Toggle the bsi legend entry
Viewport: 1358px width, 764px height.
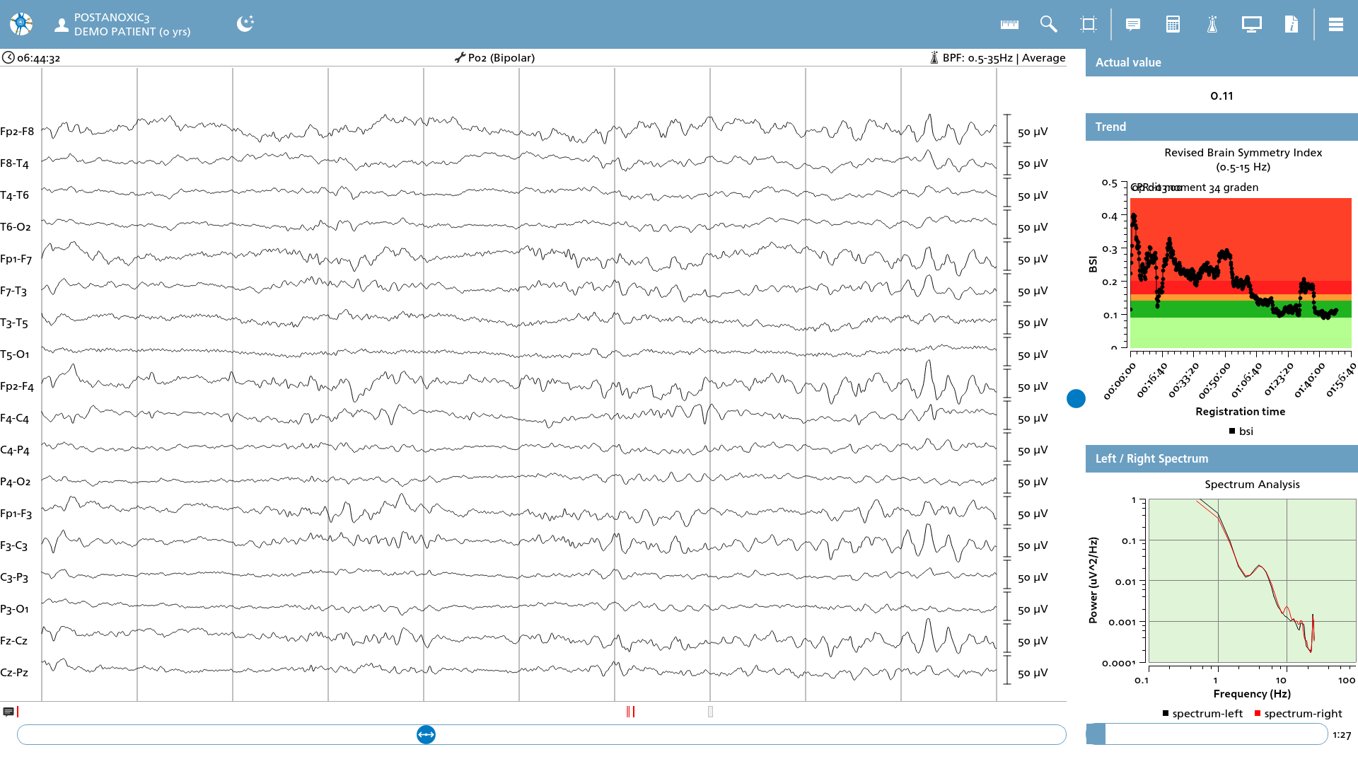click(x=1241, y=432)
